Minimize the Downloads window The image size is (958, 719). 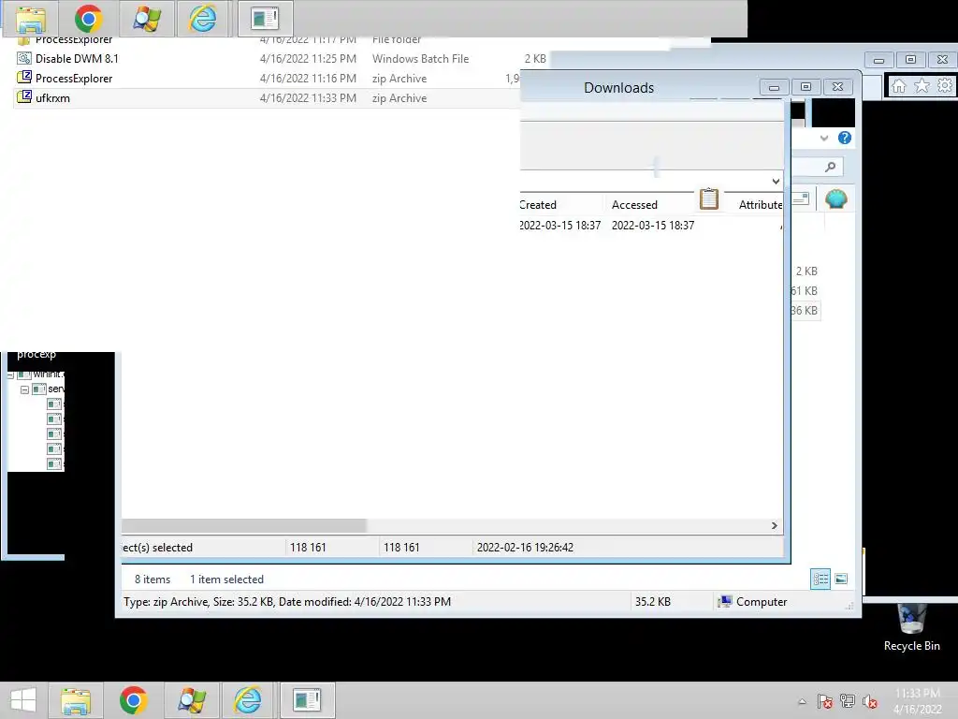coord(774,87)
